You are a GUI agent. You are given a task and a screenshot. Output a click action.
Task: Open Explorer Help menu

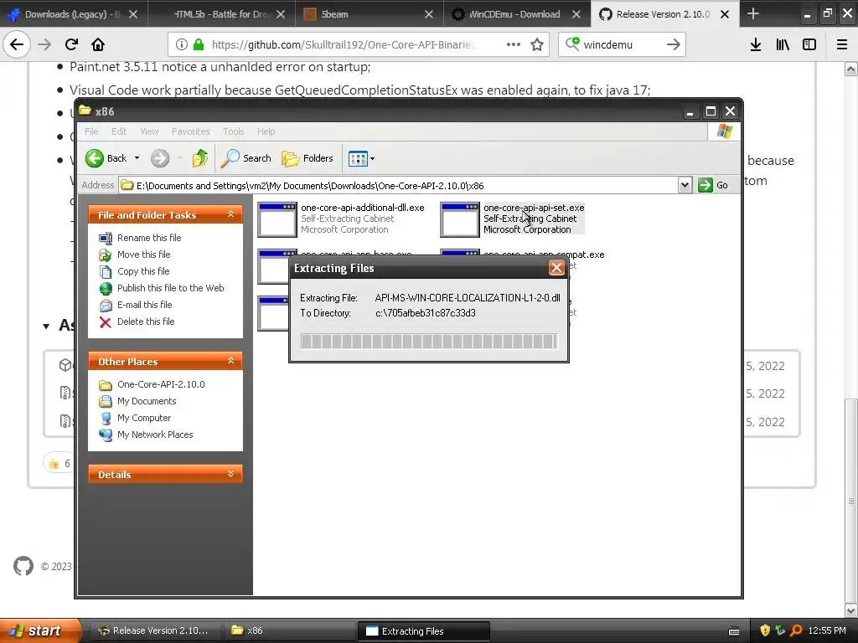pos(266,131)
